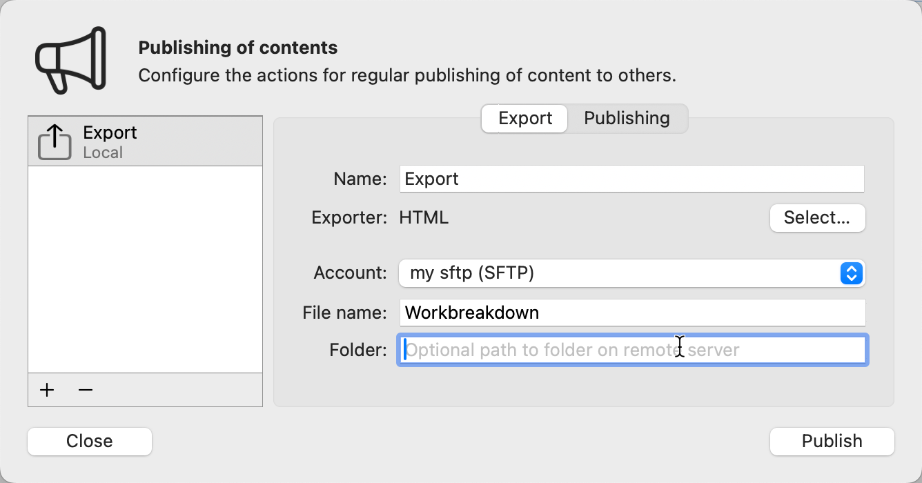922x483 pixels.
Task: Click the minus icon to remove the action
Action: [x=85, y=390]
